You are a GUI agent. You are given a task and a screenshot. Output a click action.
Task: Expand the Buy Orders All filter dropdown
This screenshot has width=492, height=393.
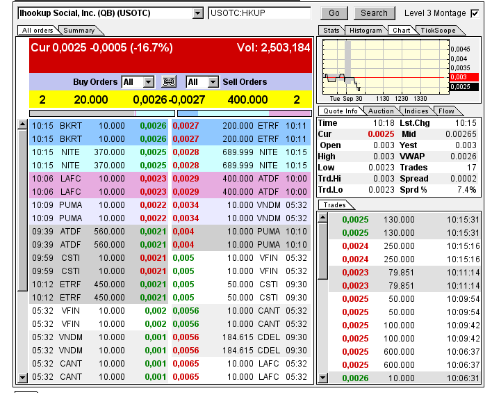click(x=148, y=82)
